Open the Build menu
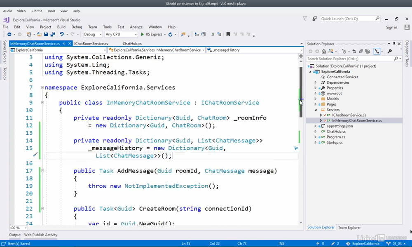 61,27
